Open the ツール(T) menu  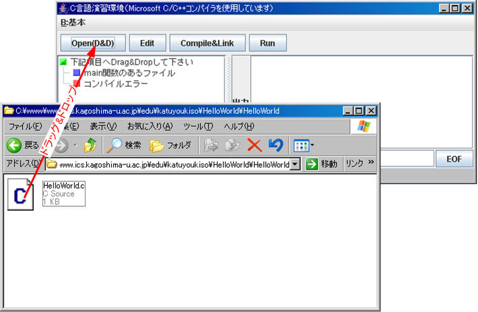pyautogui.click(x=198, y=126)
